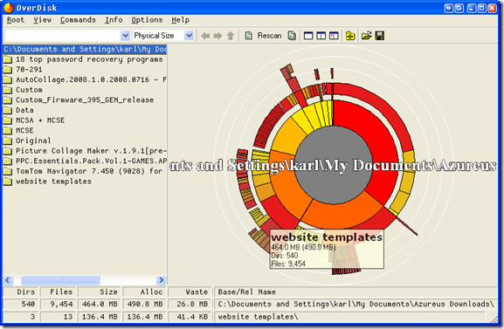Expand the Physical Size dropdown arrow
The height and width of the screenshot is (329, 504).
(x=189, y=36)
